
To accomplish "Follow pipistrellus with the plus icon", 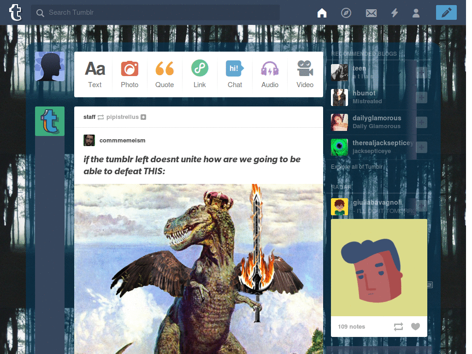I will coord(144,117).
